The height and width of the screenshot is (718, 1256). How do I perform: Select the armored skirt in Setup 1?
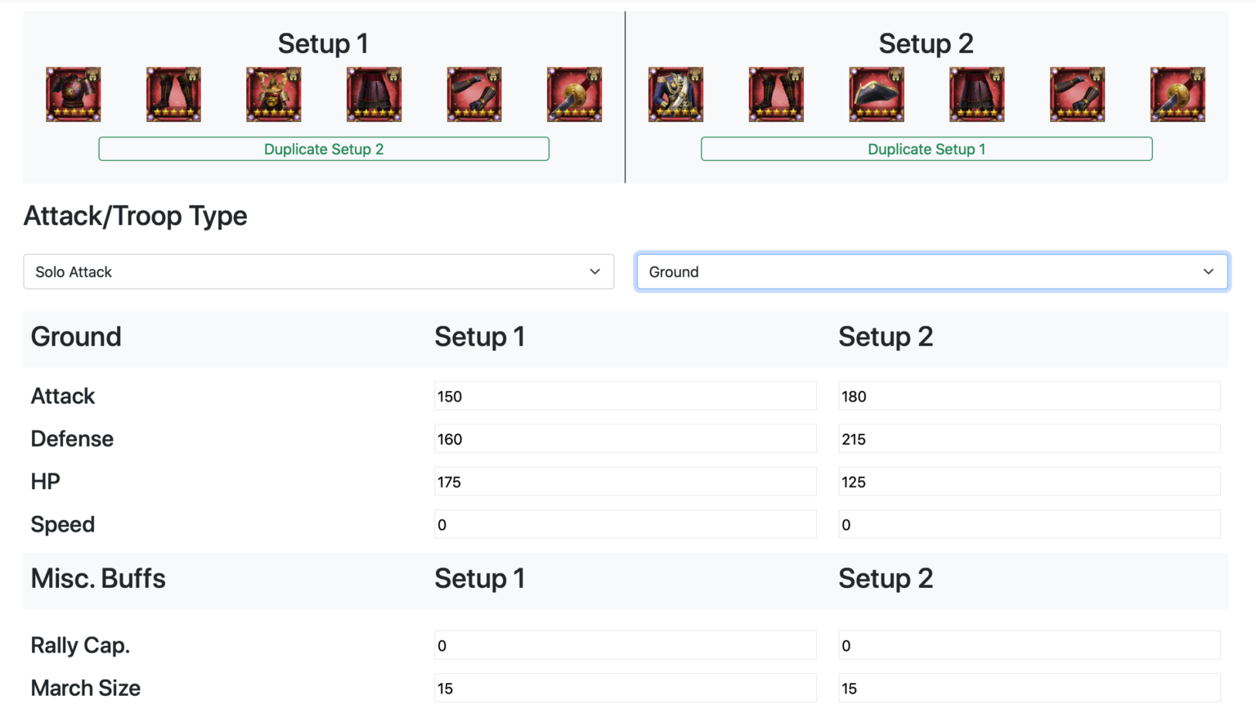pyautogui.click(x=375, y=94)
